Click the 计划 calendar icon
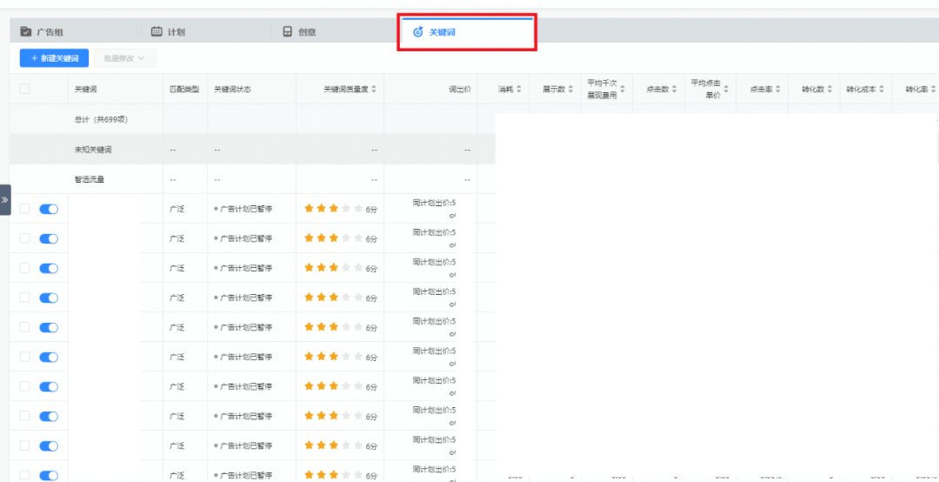This screenshot has width=939, height=482. click(156, 32)
